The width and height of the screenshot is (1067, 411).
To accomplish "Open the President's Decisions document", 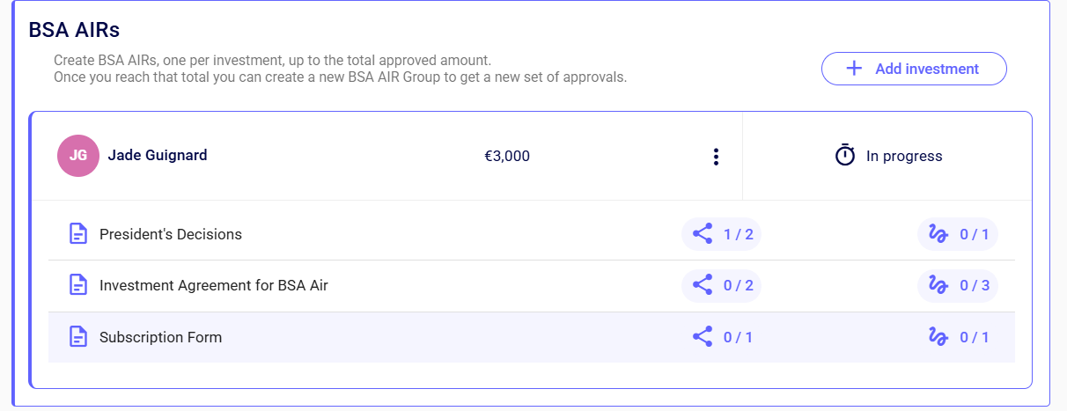I will [171, 234].
